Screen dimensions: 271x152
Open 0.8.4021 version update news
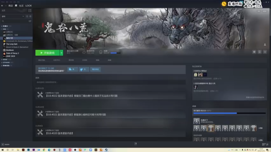[111, 113]
